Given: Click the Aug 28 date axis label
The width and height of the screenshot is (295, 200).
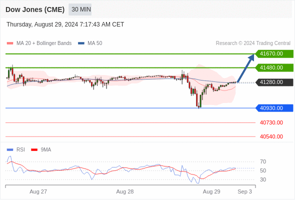Looking at the screenshot, I should pos(125,191).
